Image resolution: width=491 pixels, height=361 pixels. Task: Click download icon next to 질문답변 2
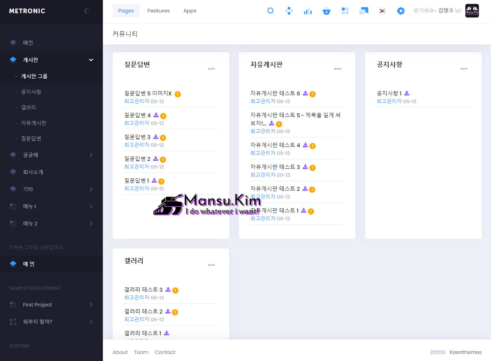point(156,158)
